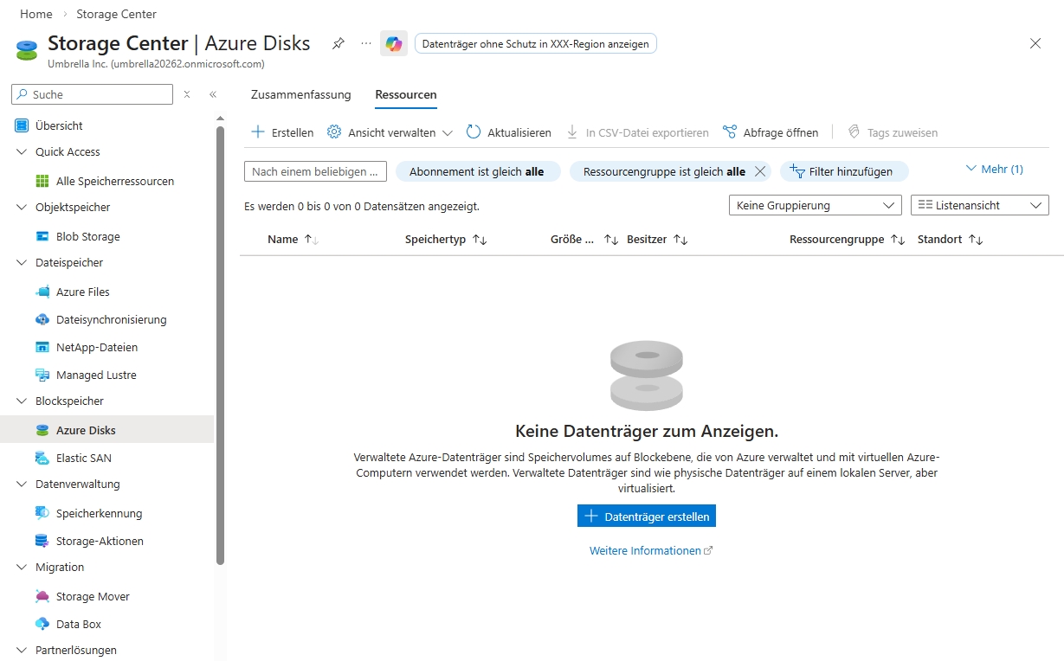This screenshot has height=661, width=1064.
Task: Collapse the Dateispeicher section in sidebar
Action: coord(23,262)
